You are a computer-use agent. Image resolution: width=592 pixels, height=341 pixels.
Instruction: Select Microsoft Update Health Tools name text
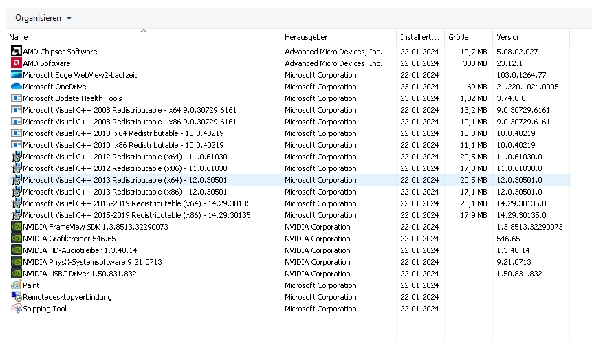pyautogui.click(x=72, y=98)
